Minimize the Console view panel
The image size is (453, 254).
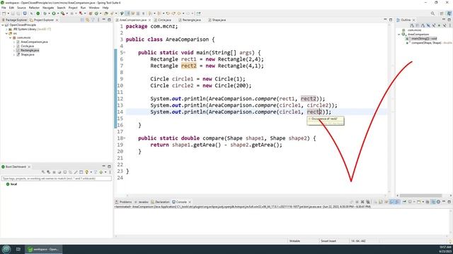pyautogui.click(x=444, y=201)
